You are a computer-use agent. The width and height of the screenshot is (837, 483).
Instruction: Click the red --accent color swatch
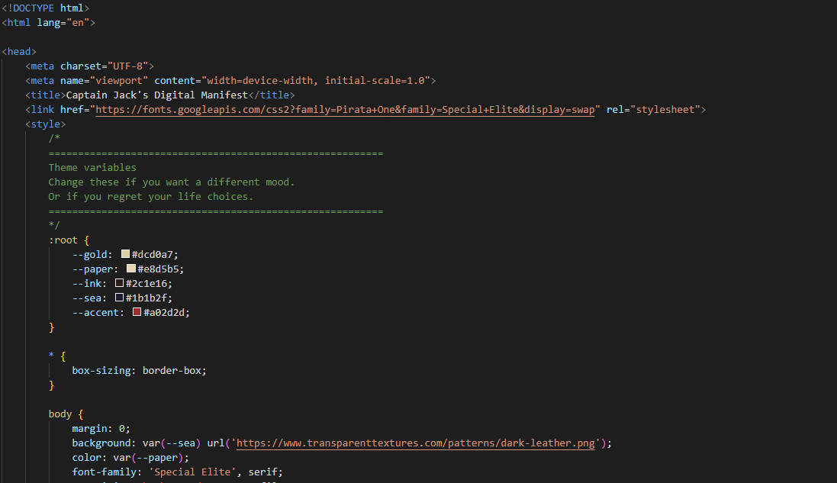point(137,312)
